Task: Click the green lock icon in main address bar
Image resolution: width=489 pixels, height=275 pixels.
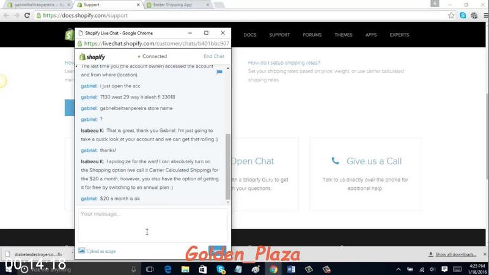Action: coord(39,15)
